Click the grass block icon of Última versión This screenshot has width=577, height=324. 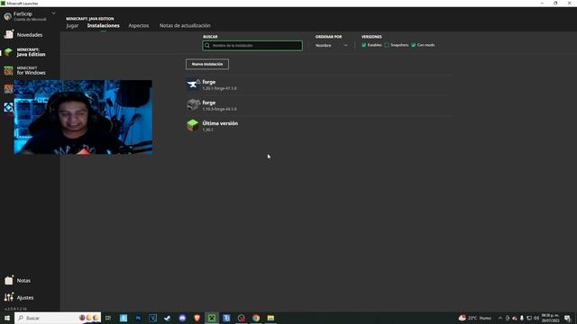tap(193, 126)
